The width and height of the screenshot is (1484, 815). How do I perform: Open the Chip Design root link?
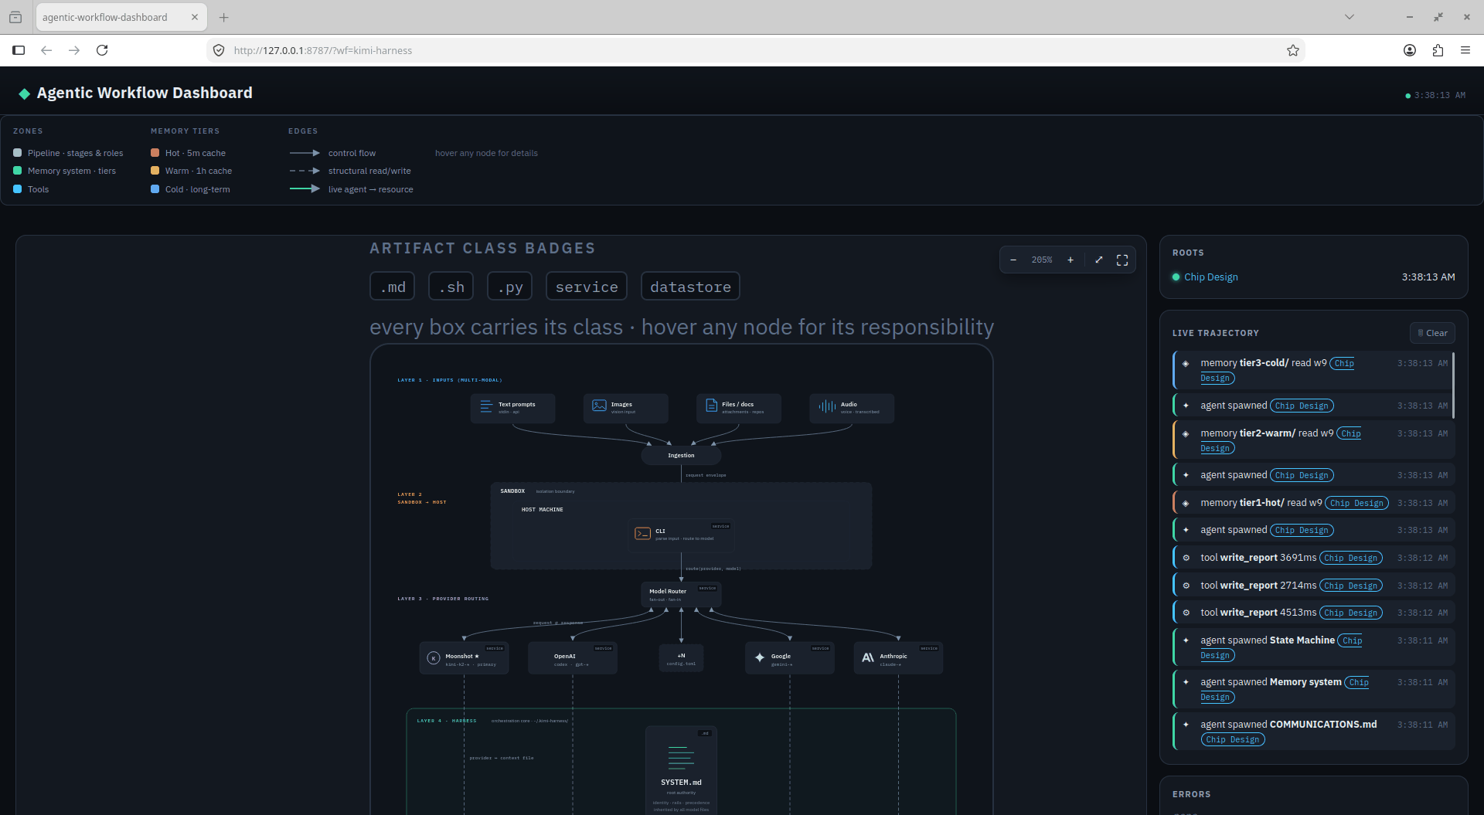click(1210, 277)
